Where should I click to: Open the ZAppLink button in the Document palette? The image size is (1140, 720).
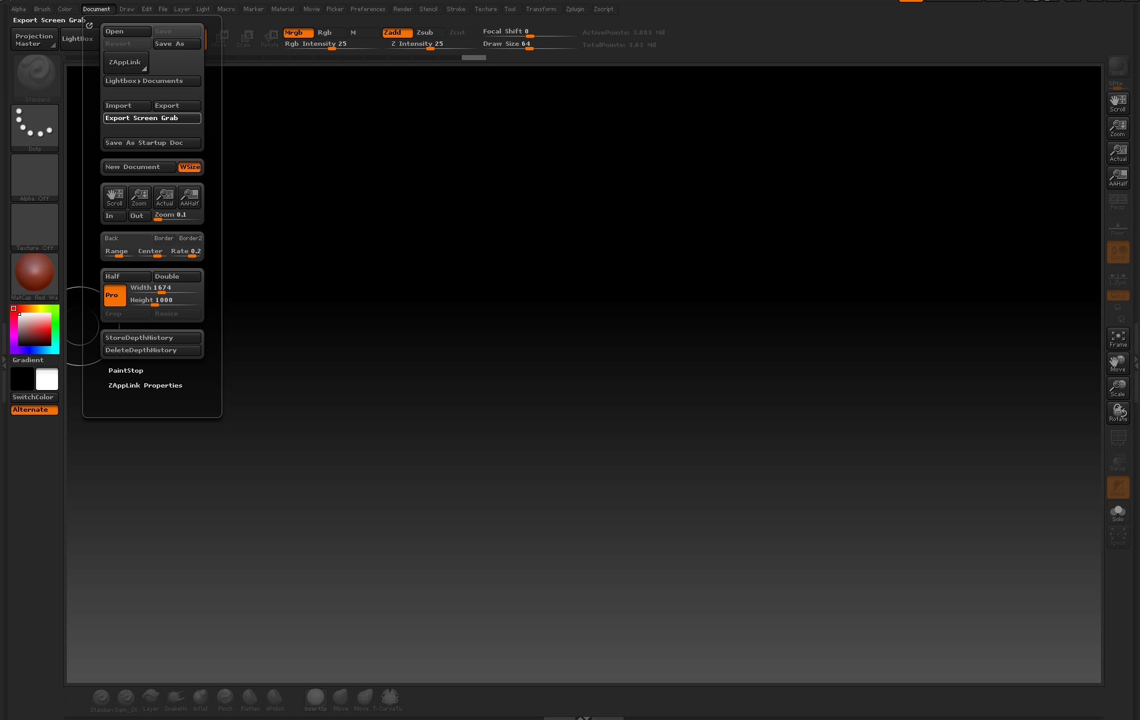click(126, 63)
